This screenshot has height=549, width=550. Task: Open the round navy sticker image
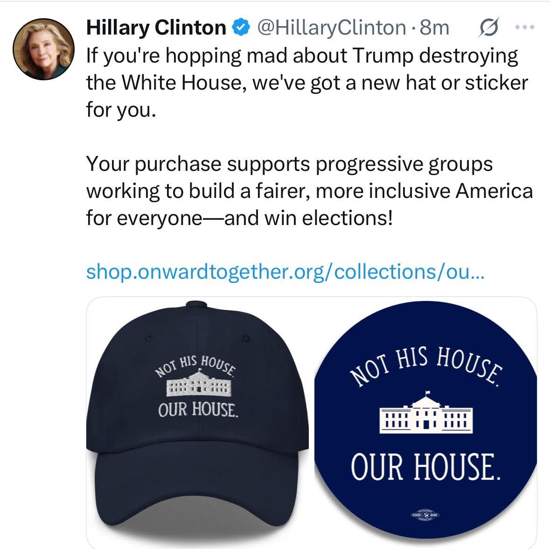tap(425, 421)
